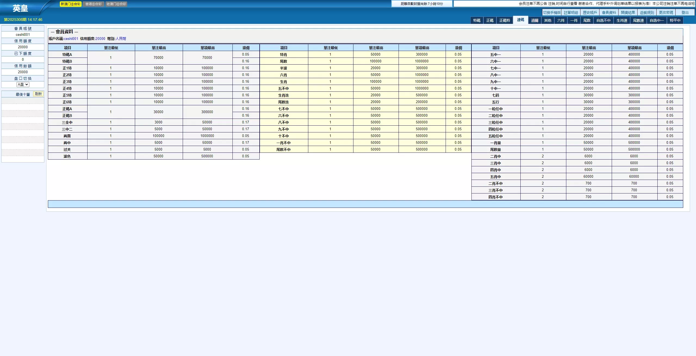The width and height of the screenshot is (696, 356).
Task: View 遊戲規則 game rules
Action: click(x=647, y=12)
